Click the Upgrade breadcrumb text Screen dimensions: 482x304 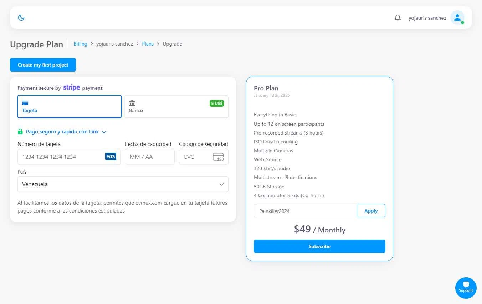point(173,44)
